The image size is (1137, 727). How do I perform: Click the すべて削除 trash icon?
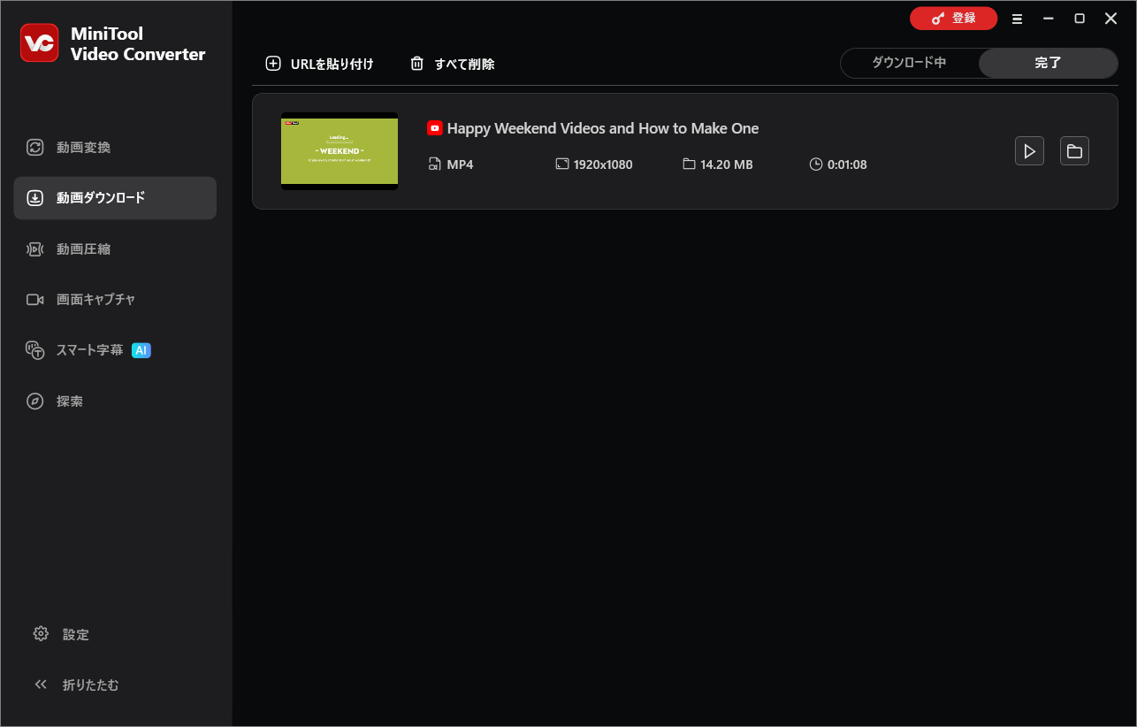416,63
